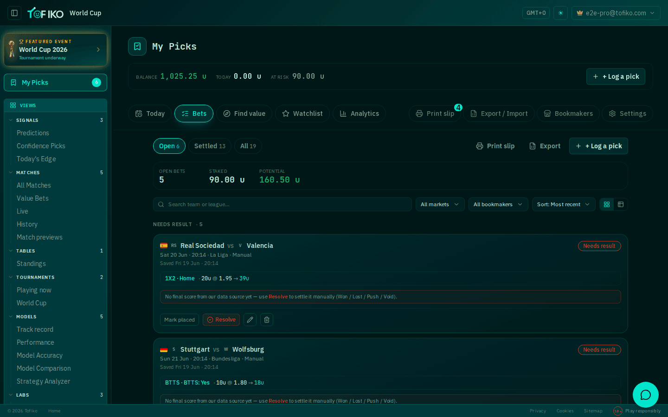Open Match previews
The image size is (668, 417).
point(39,237)
